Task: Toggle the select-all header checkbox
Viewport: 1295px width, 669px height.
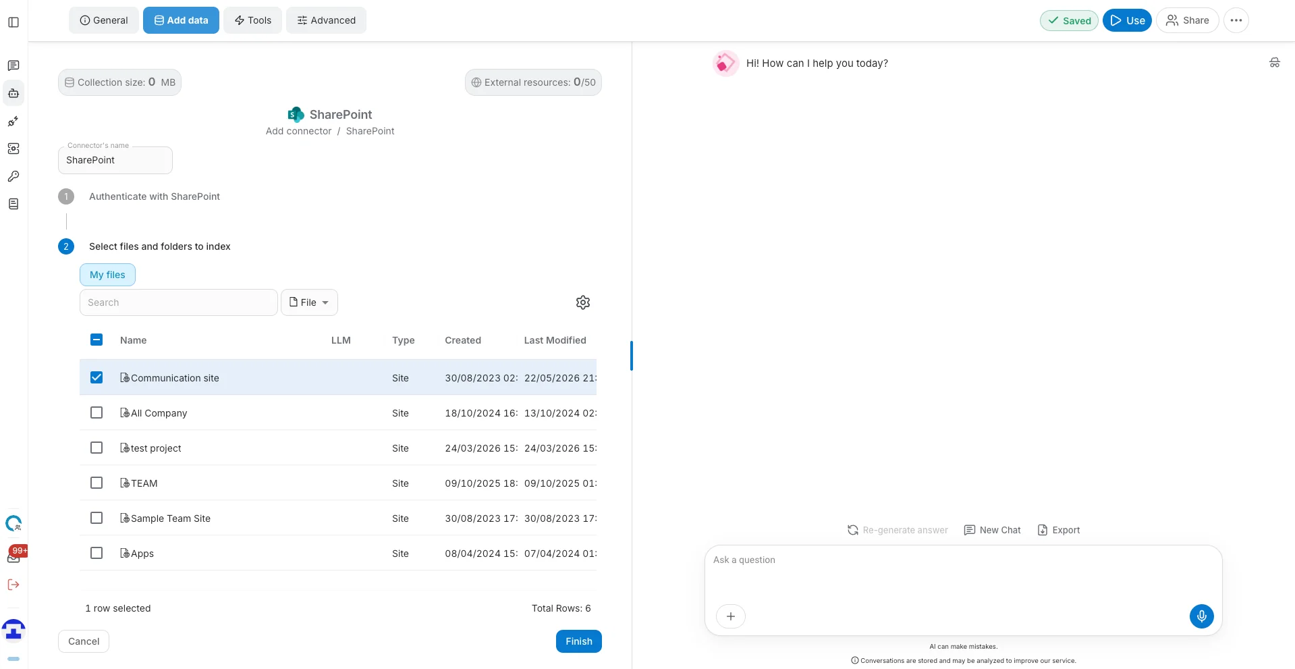Action: click(97, 340)
